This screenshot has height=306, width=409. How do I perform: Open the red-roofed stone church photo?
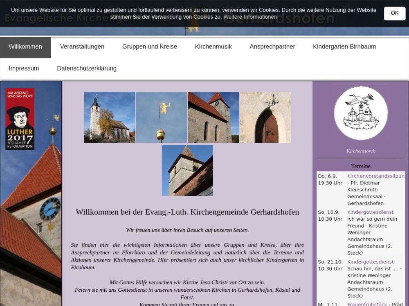[x=213, y=117]
